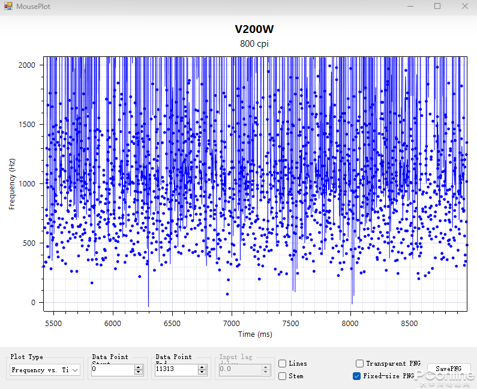Viewport: 477px width, 389px height.
Task: Decrease Data Point End with down arrow
Action: (x=202, y=372)
